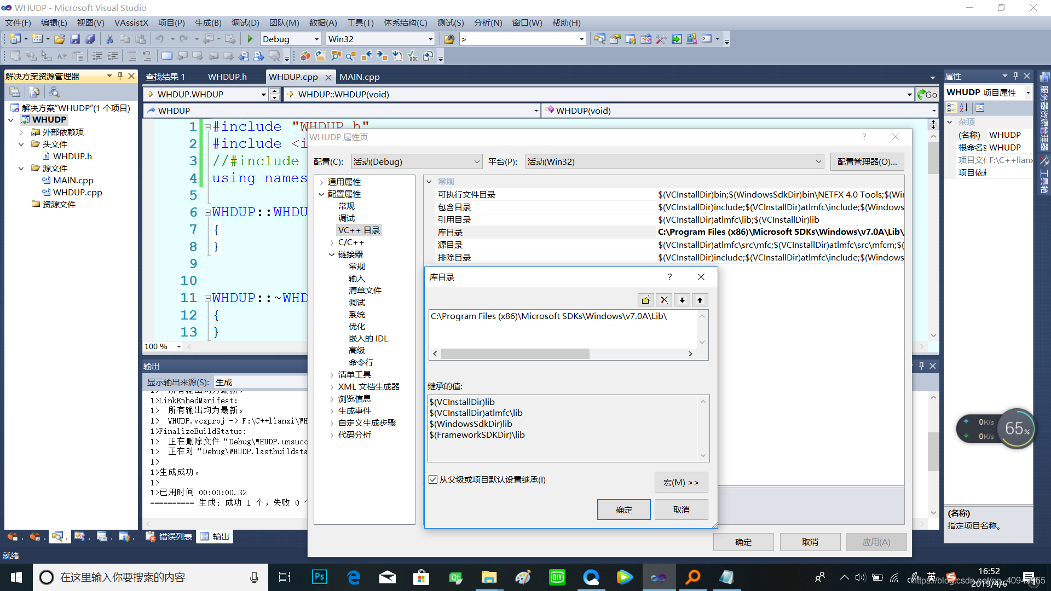This screenshot has width=1051, height=591.
Task: Expand the 通用属性 node
Action: click(x=321, y=182)
